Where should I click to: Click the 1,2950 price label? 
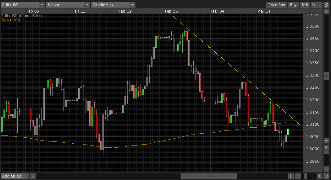(x=313, y=161)
